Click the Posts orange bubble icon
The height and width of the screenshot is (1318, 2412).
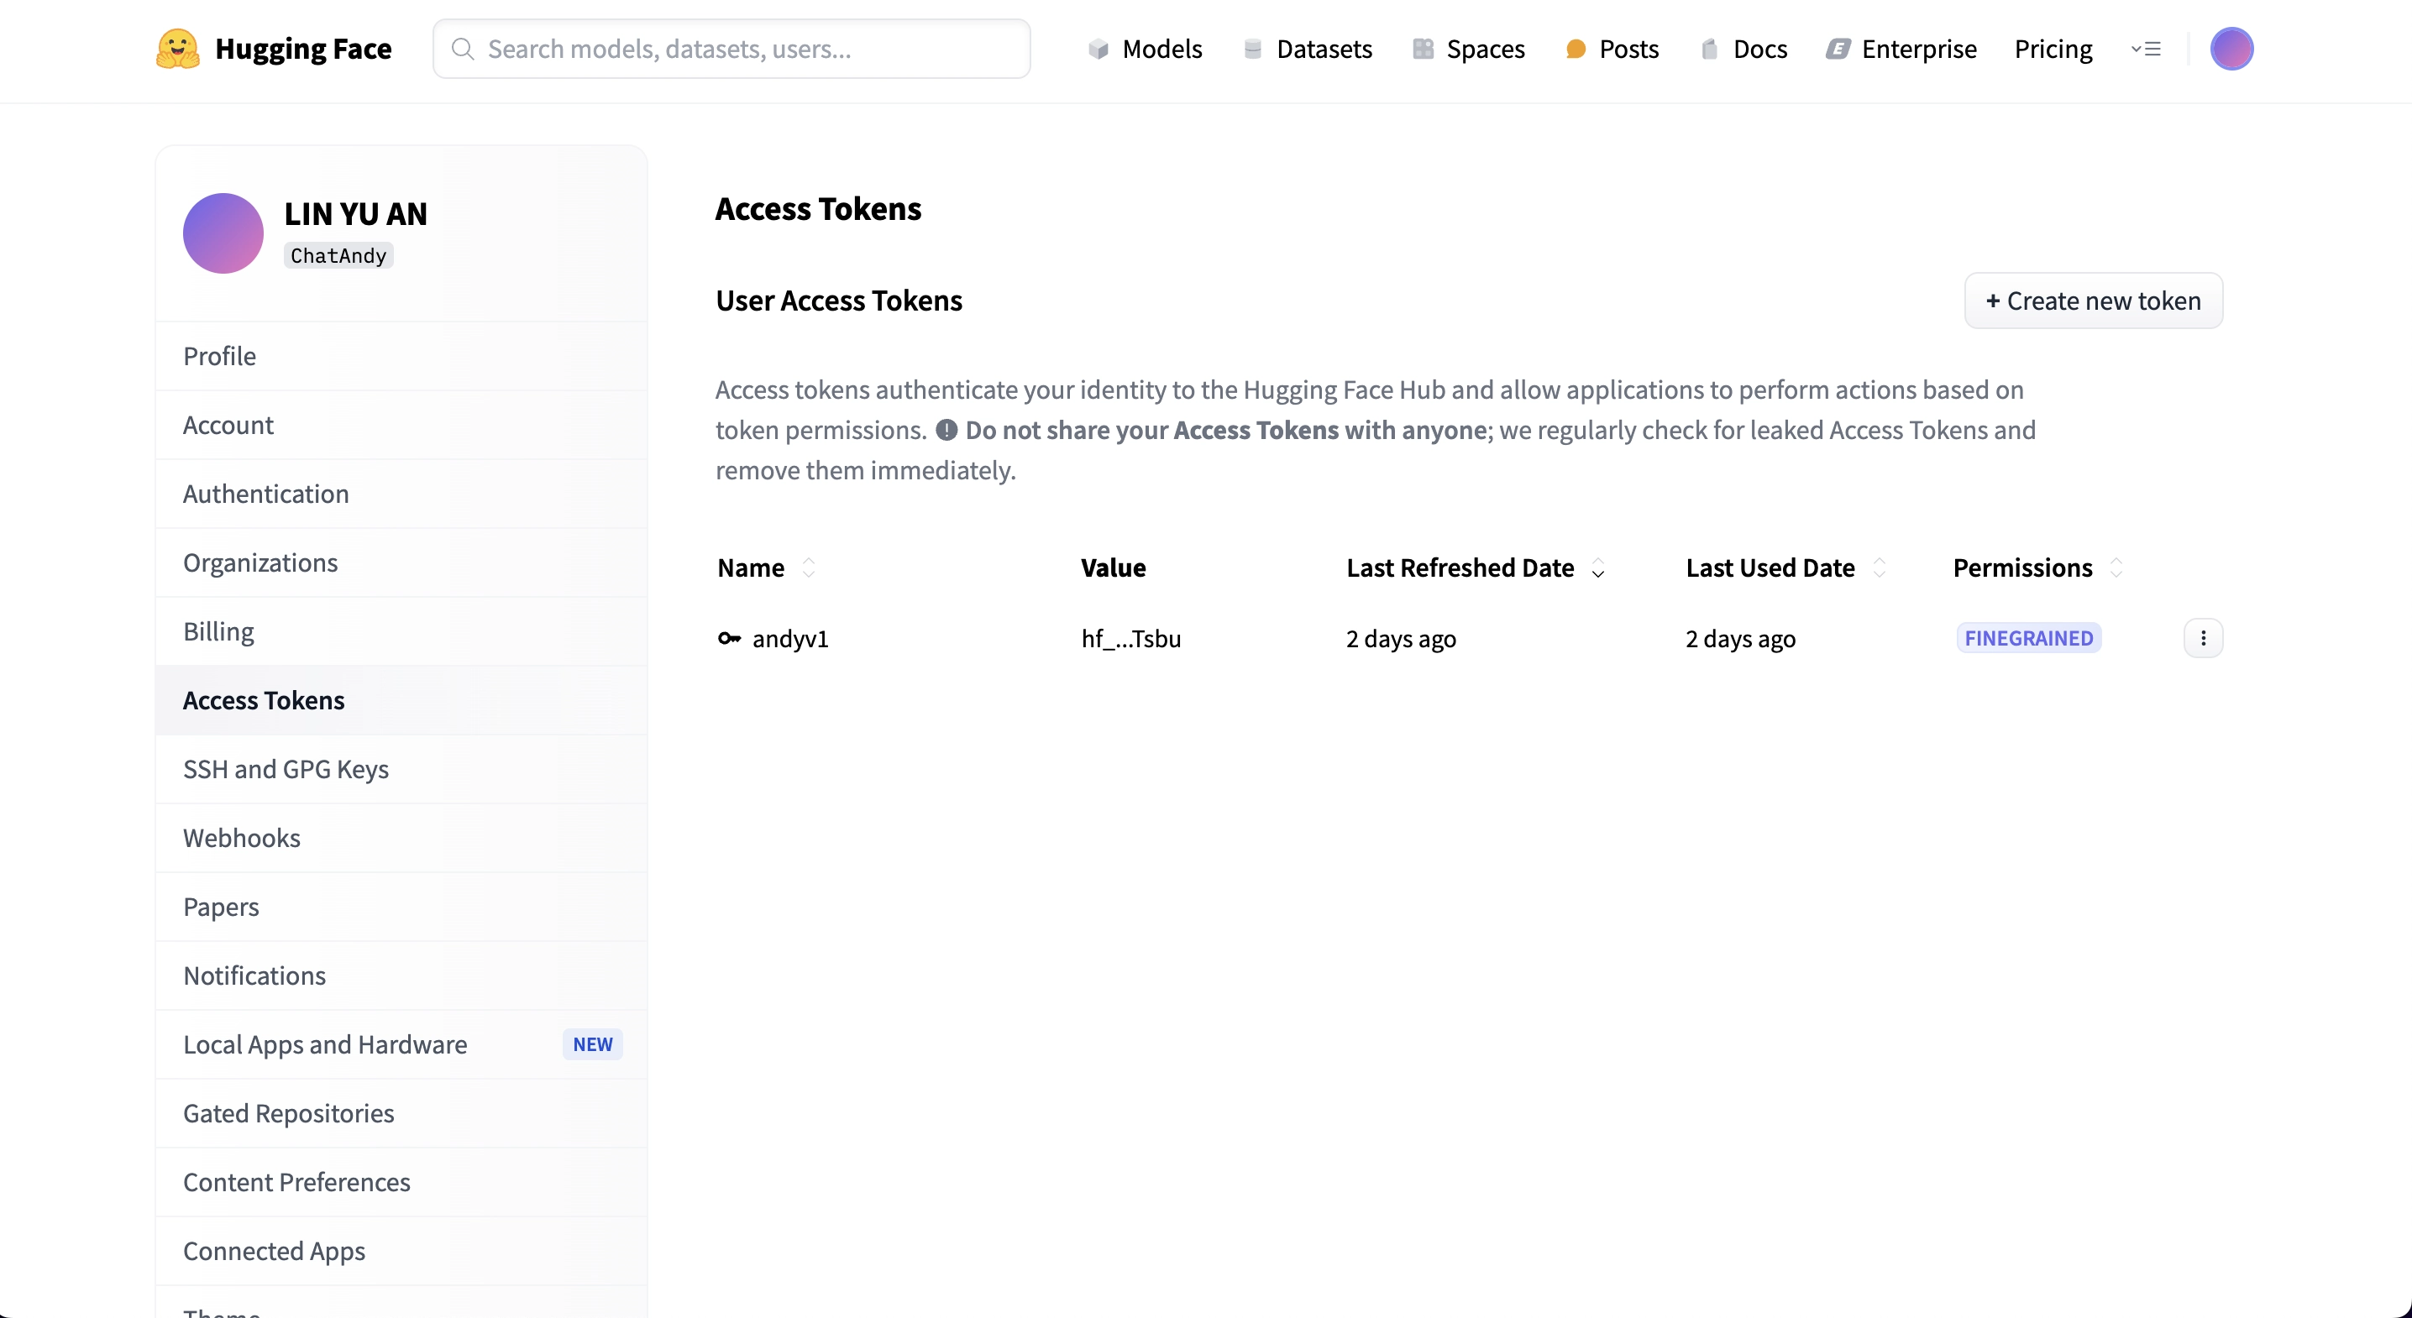coord(1576,49)
